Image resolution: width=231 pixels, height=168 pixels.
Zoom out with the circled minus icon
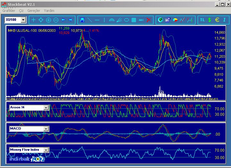tap(56, 20)
